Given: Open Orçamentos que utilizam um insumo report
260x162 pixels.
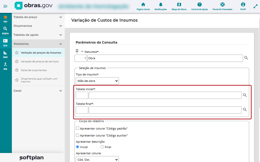Looking at the screenshot, I should [39, 80].
